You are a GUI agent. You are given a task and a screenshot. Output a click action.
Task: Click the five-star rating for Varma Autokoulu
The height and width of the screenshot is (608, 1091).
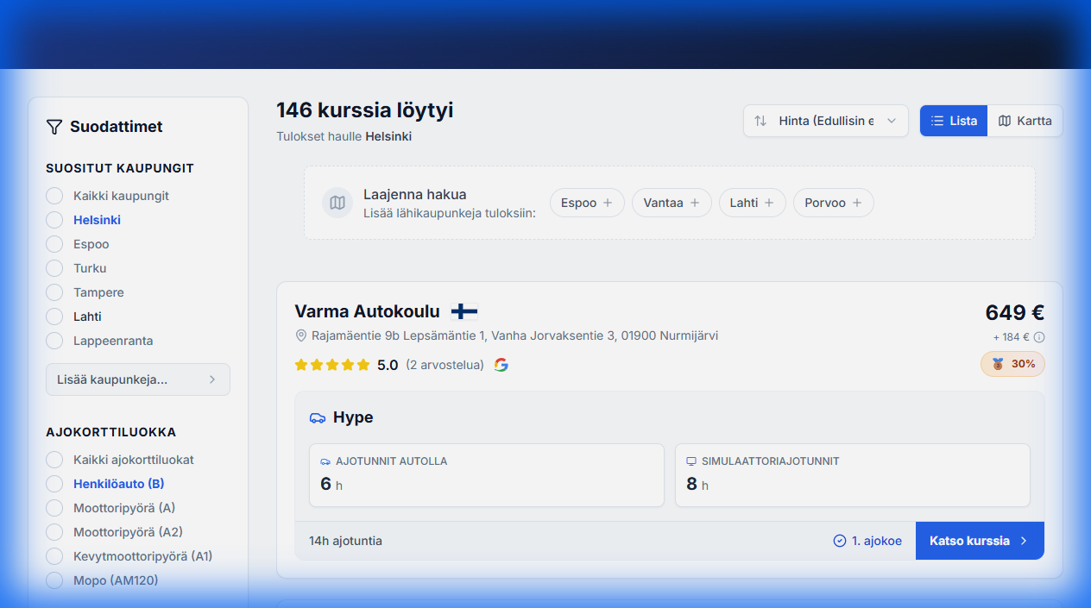point(332,365)
